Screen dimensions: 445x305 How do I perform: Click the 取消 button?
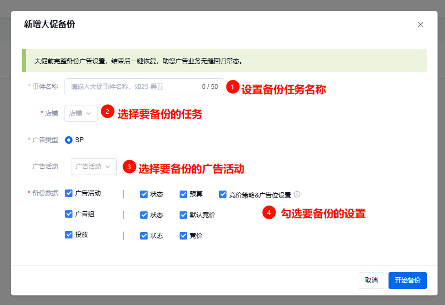371,281
